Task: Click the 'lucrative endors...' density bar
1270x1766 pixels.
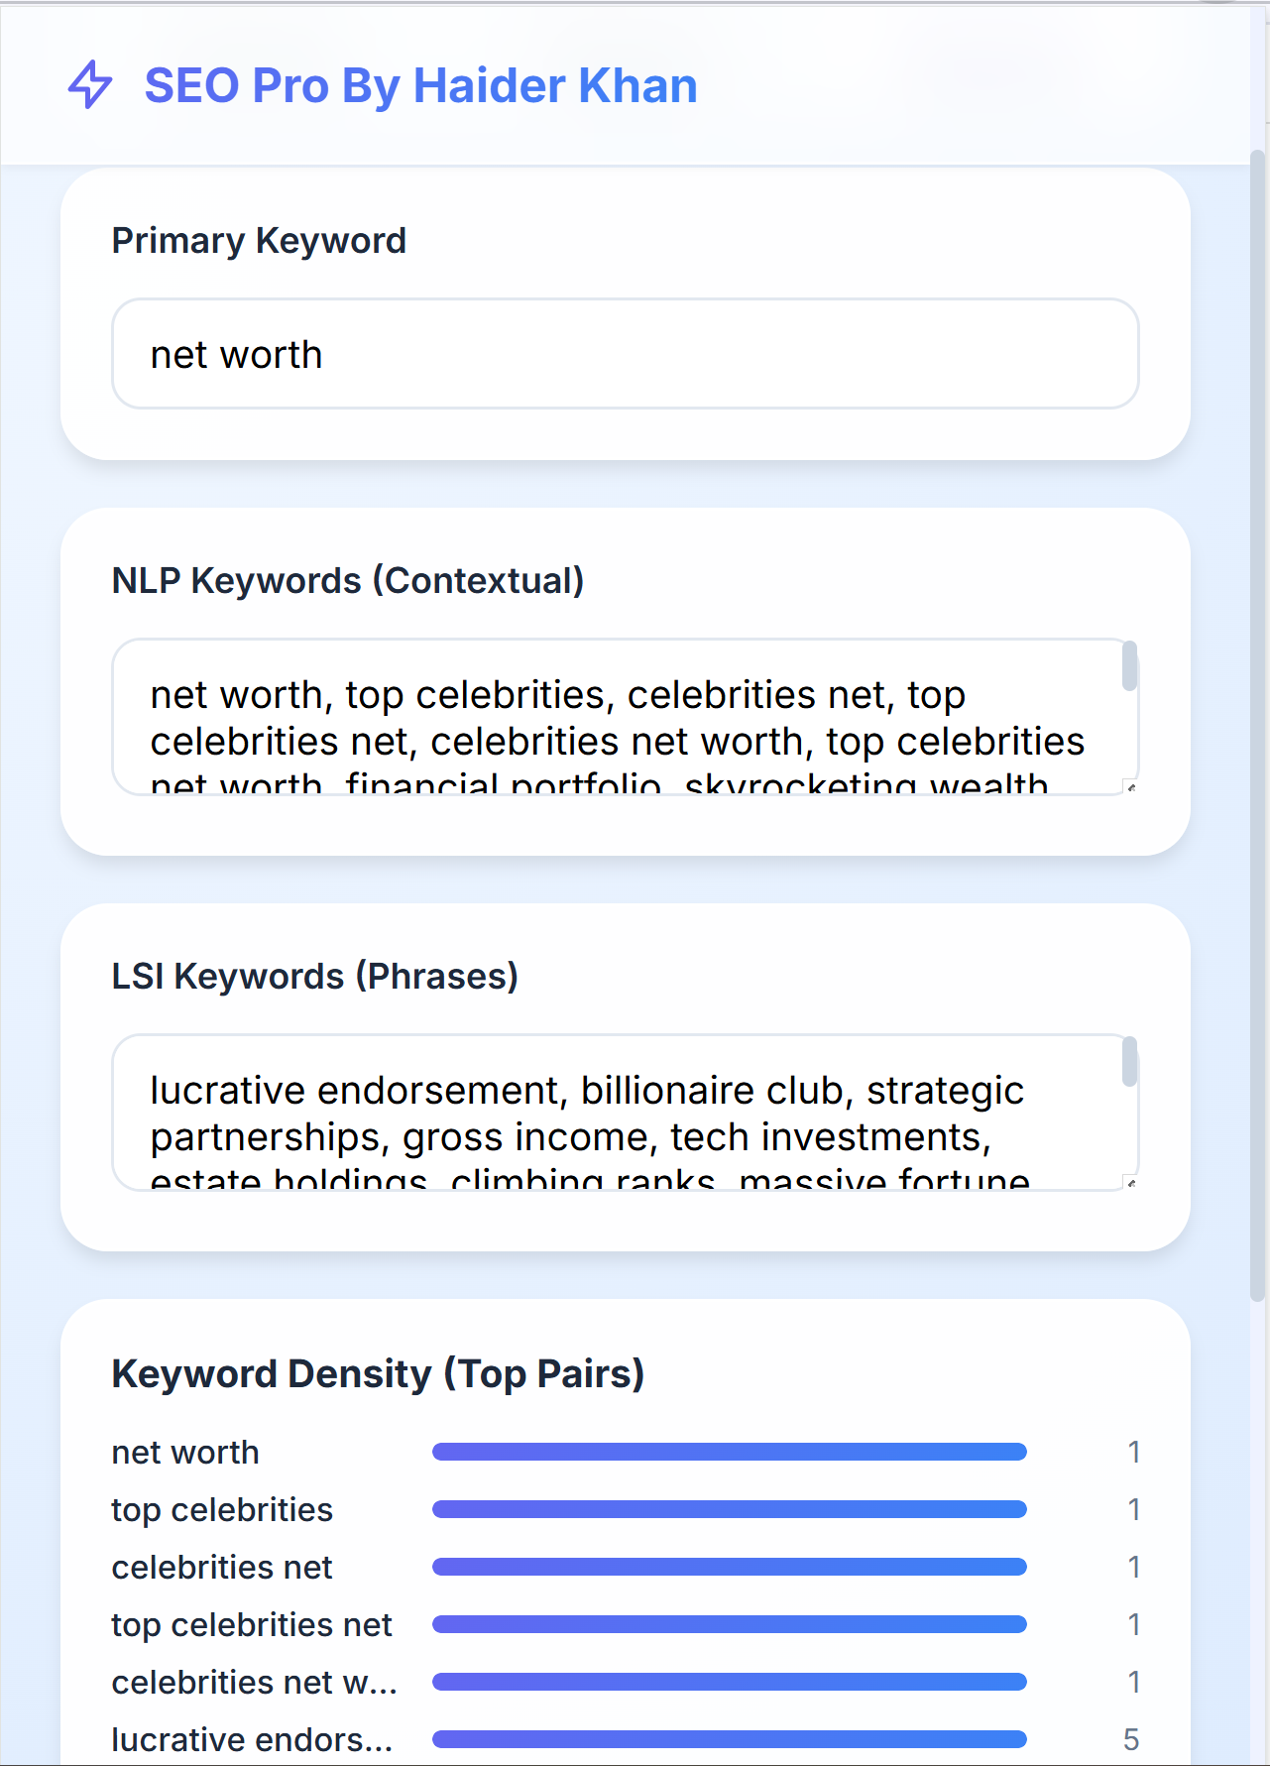Action: click(729, 1740)
